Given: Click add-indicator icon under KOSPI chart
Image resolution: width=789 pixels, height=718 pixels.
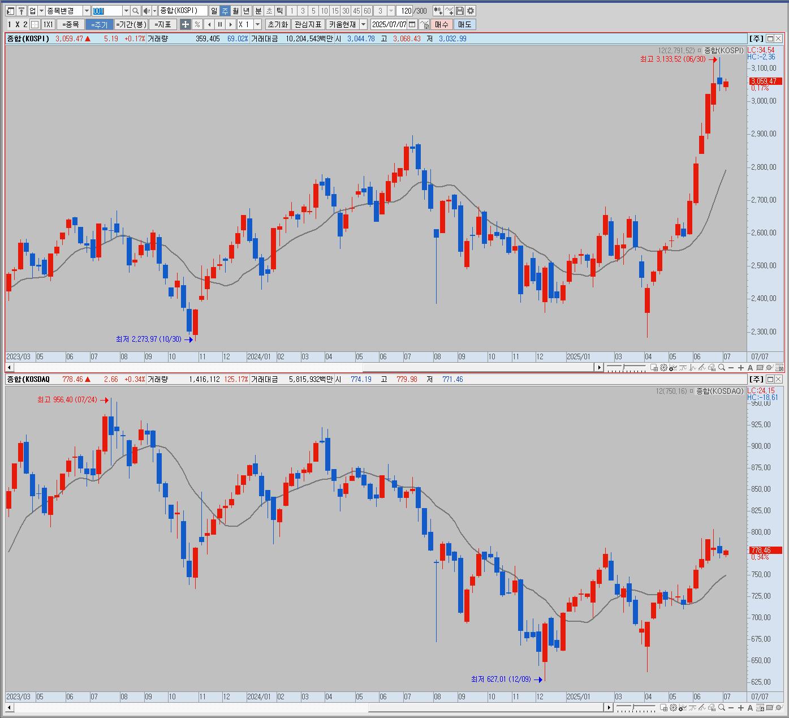Looking at the screenshot, I should pyautogui.click(x=673, y=368).
